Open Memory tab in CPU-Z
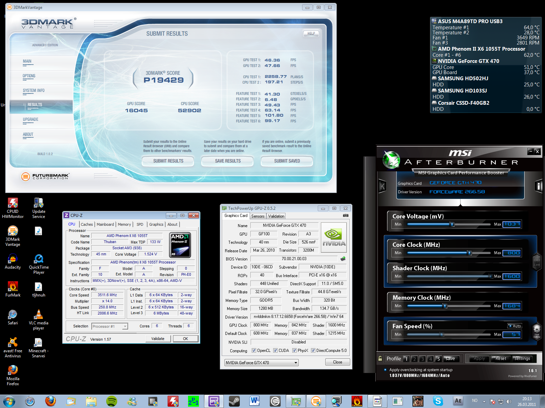The width and height of the screenshot is (545, 408). click(124, 224)
